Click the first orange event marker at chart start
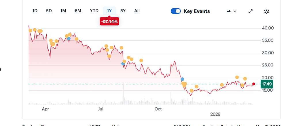Image resolution: width=288 pixels, height=126 pixels. [31, 31]
